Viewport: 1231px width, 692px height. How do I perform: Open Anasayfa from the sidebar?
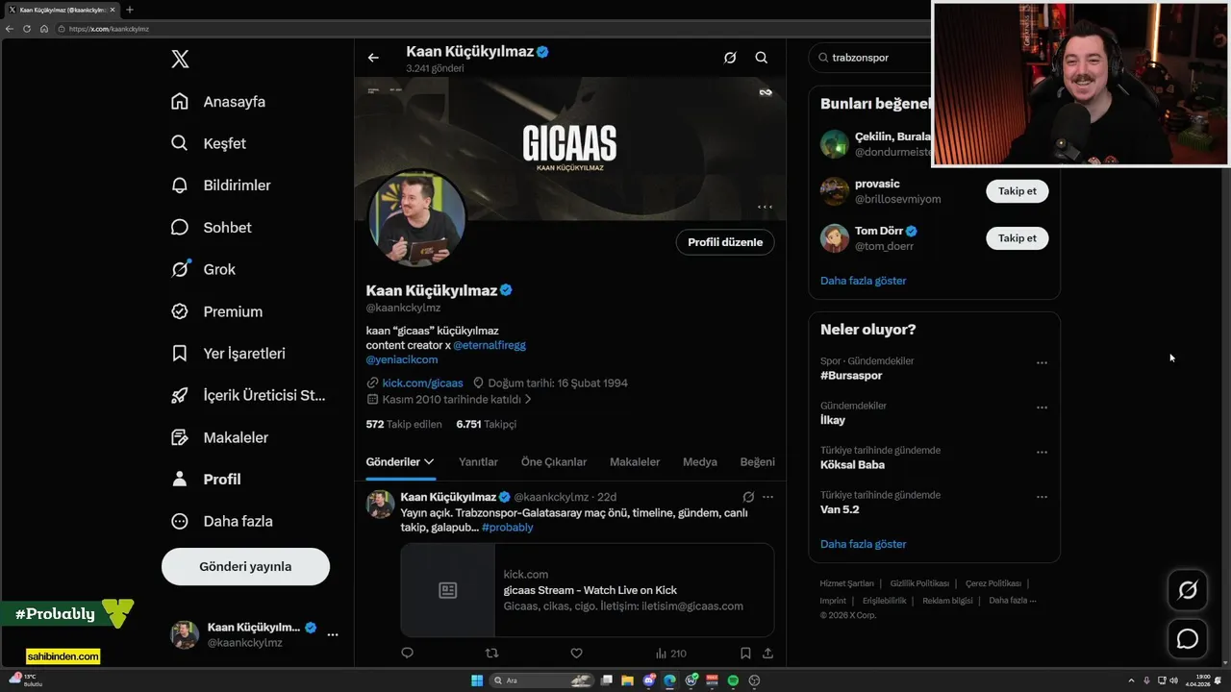(x=218, y=102)
